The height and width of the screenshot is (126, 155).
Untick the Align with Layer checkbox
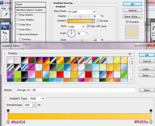(x=88, y=26)
